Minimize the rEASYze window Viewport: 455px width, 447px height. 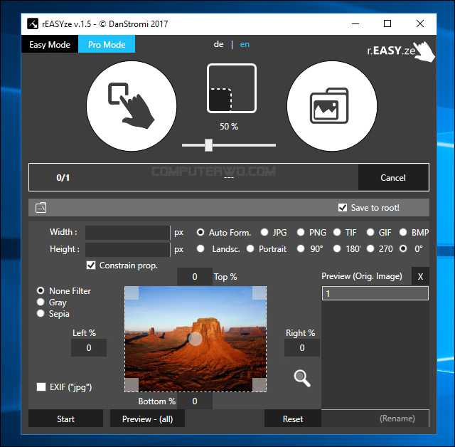tap(355, 23)
